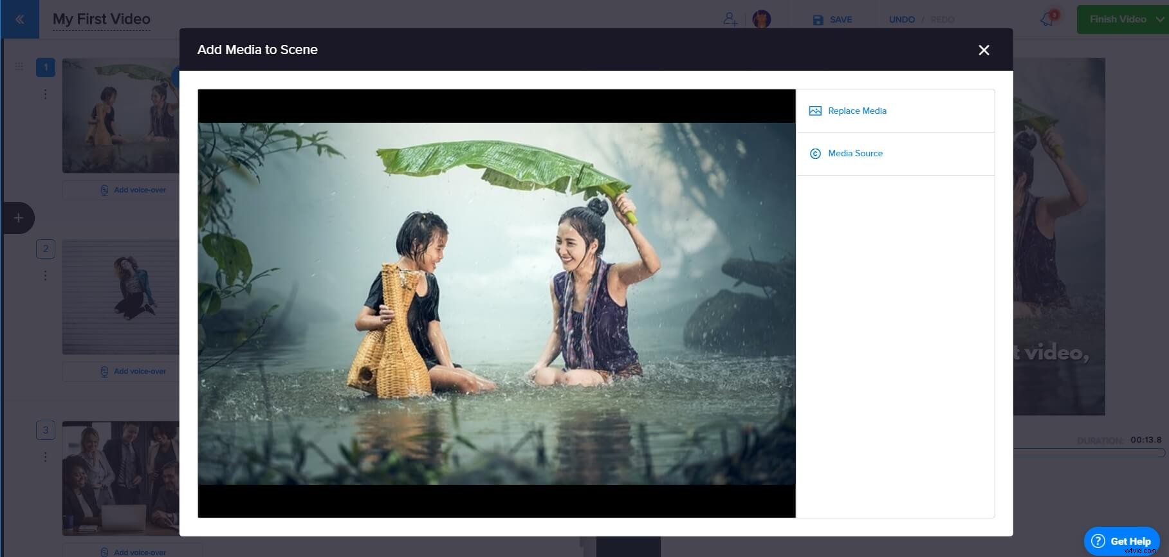Open scene 3 three-dot options menu
The image size is (1169, 557).
coord(45,457)
